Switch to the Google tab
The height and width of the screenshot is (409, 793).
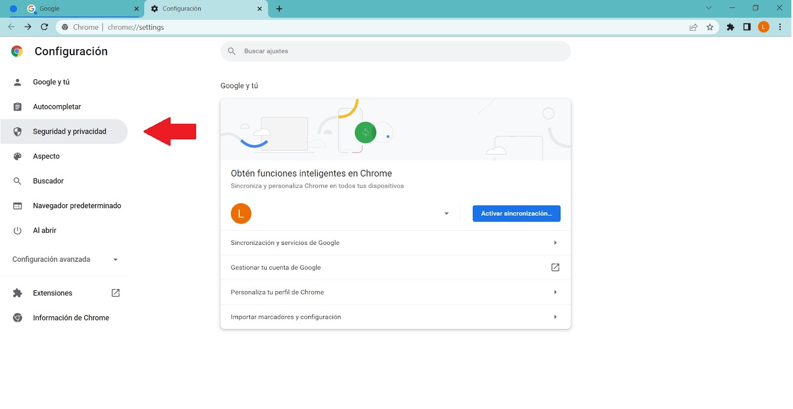(x=74, y=9)
